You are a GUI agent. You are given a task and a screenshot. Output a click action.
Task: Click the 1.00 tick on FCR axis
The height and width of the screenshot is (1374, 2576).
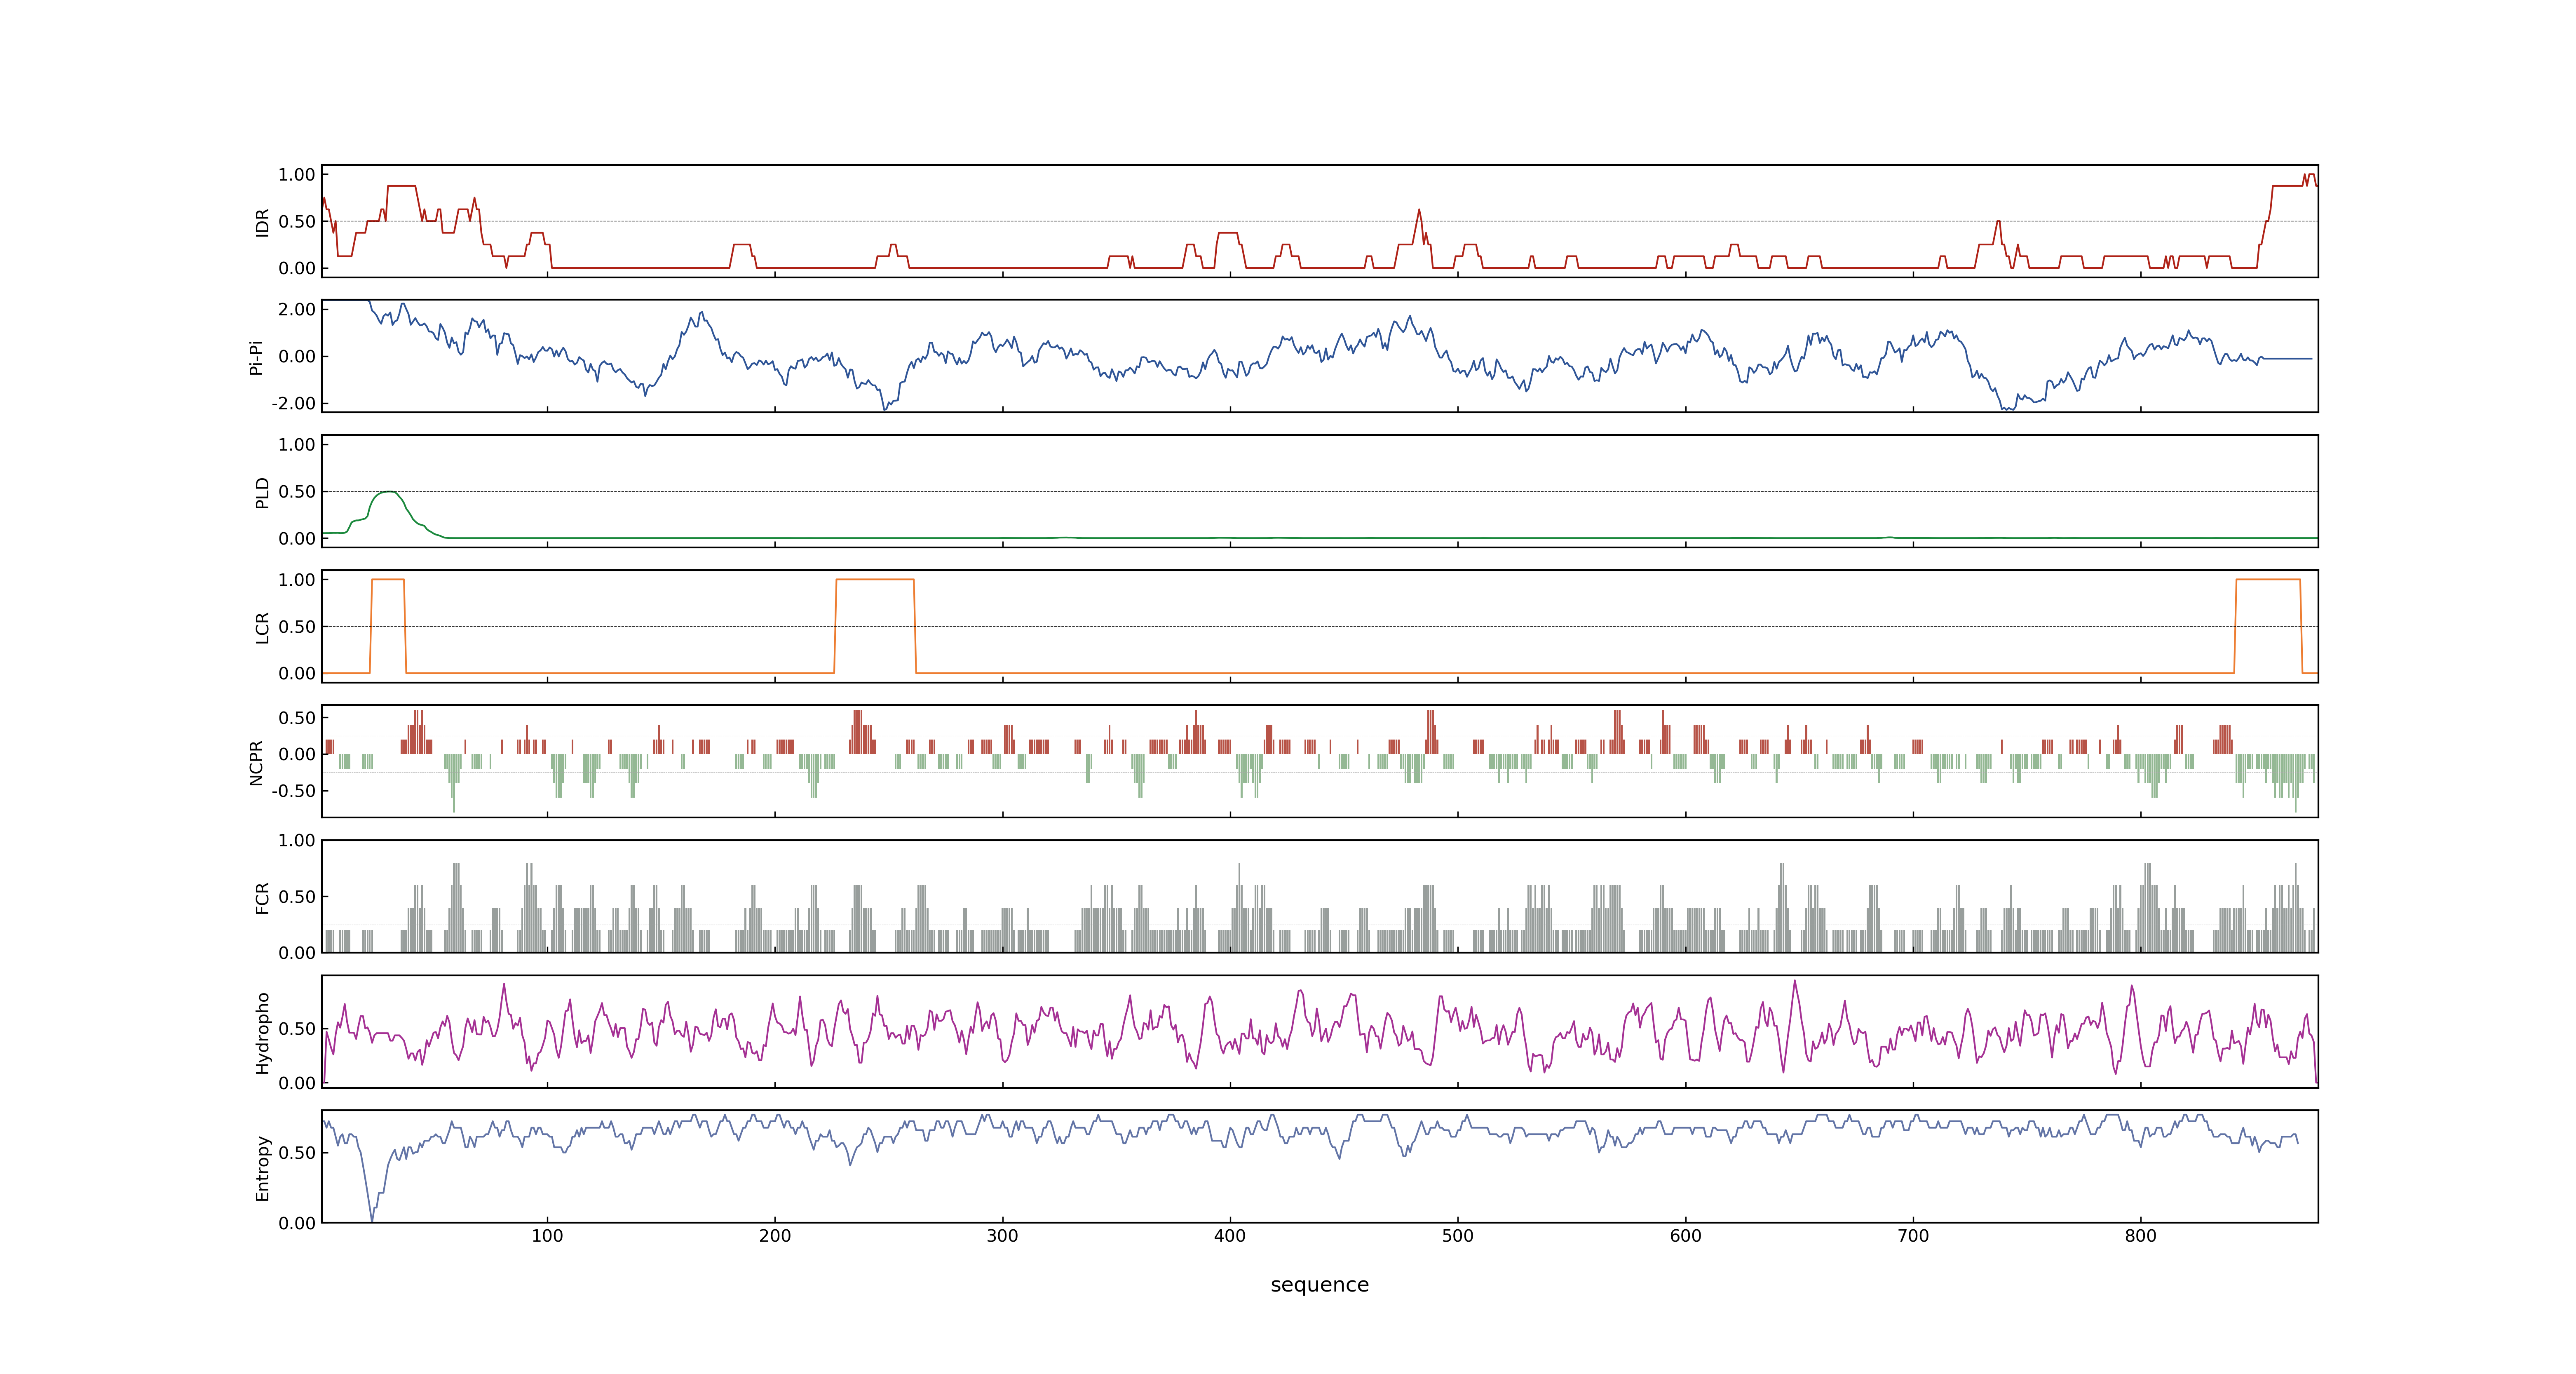pos(297,840)
